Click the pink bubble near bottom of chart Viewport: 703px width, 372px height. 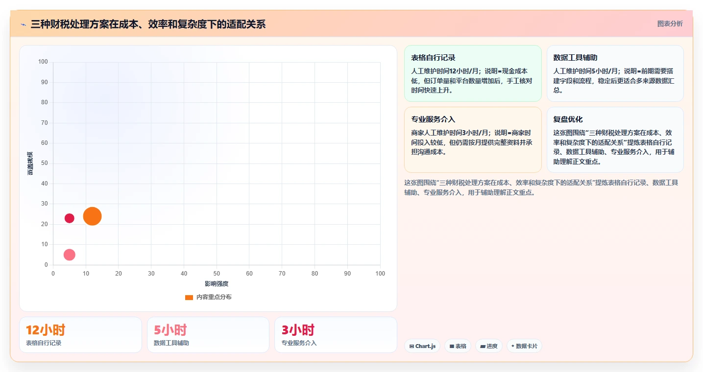point(70,255)
